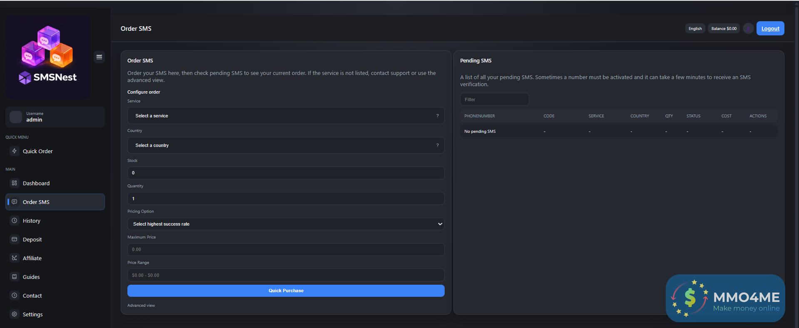This screenshot has height=328, width=799.
Task: Open the Select a service dropdown
Action: pyautogui.click(x=286, y=116)
